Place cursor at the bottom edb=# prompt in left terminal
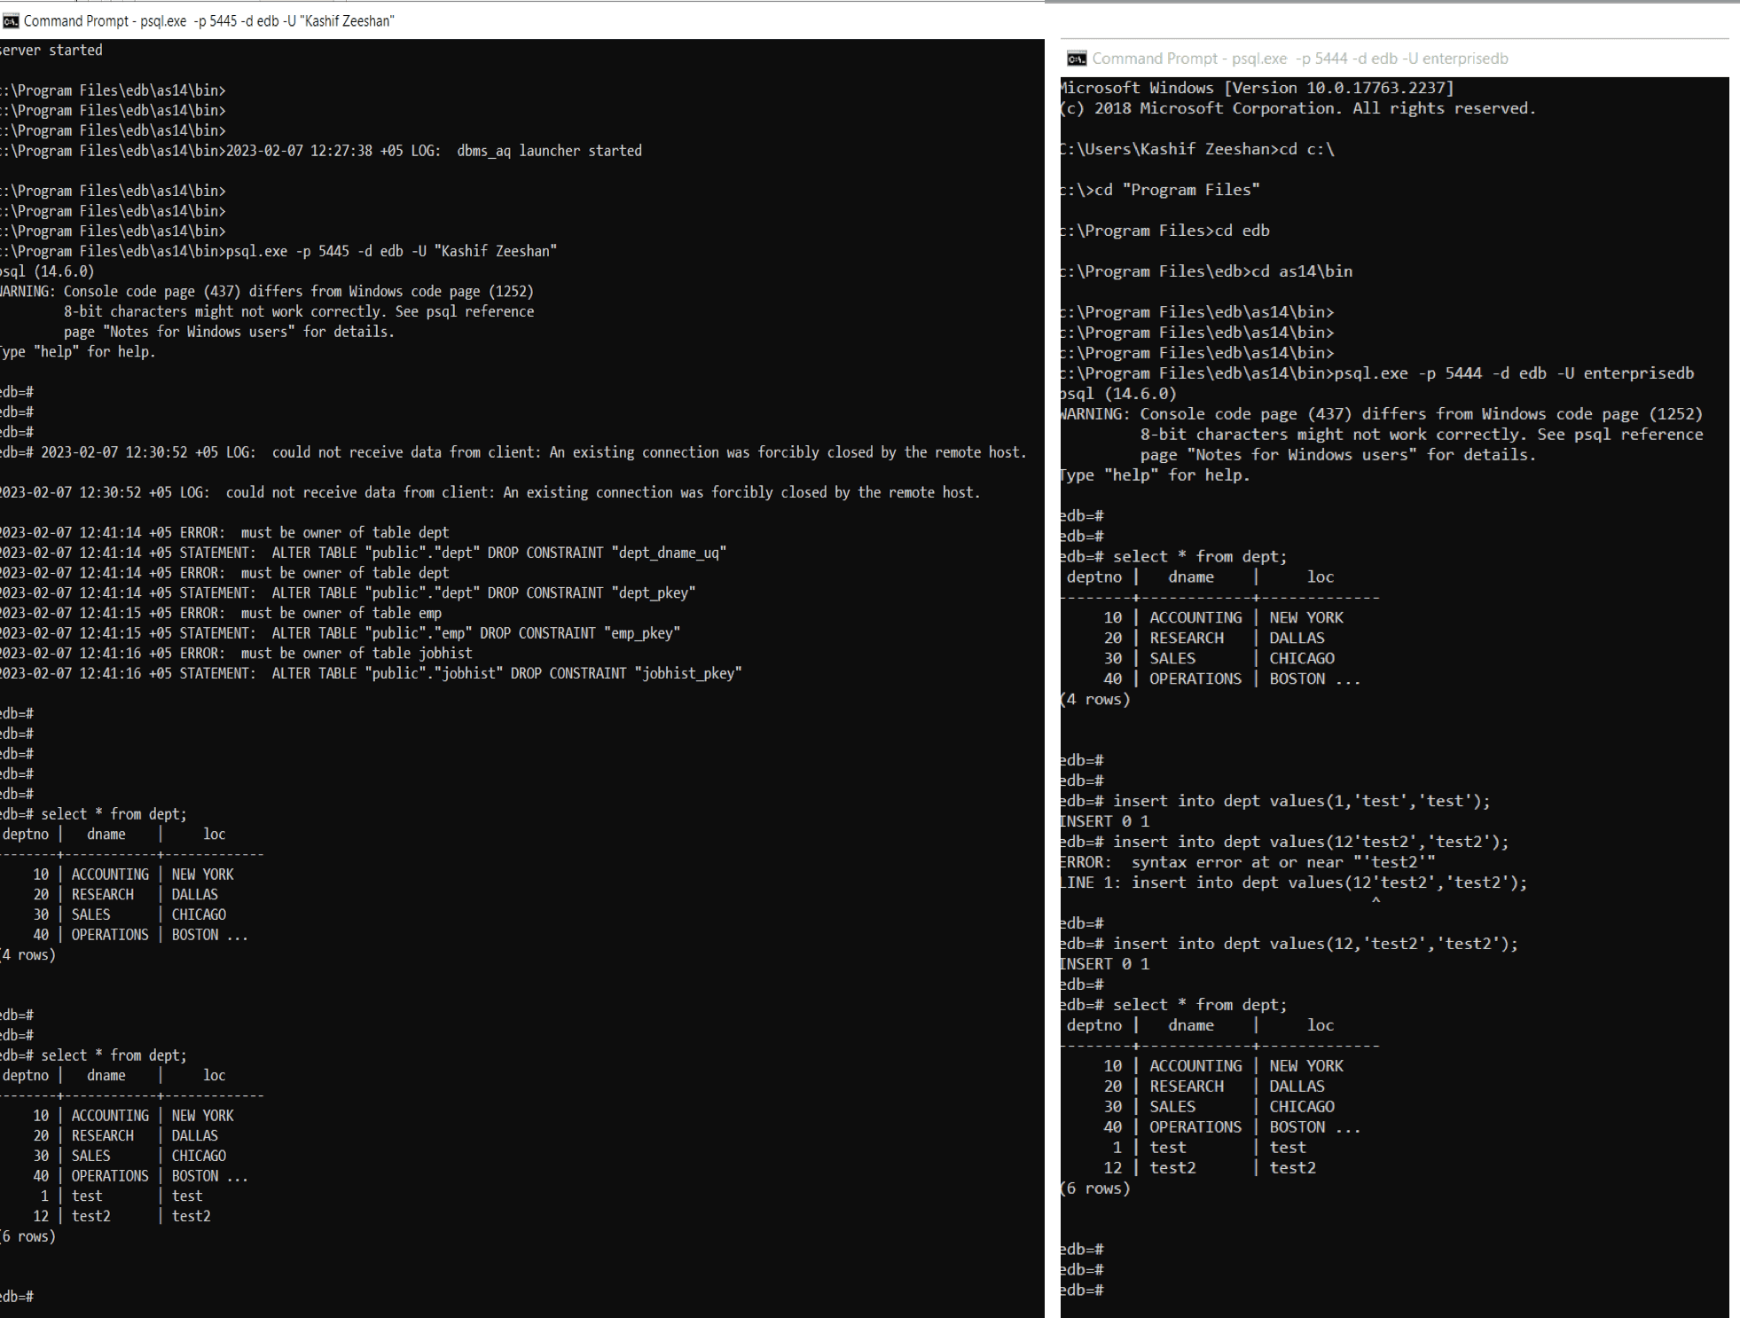 16,1295
